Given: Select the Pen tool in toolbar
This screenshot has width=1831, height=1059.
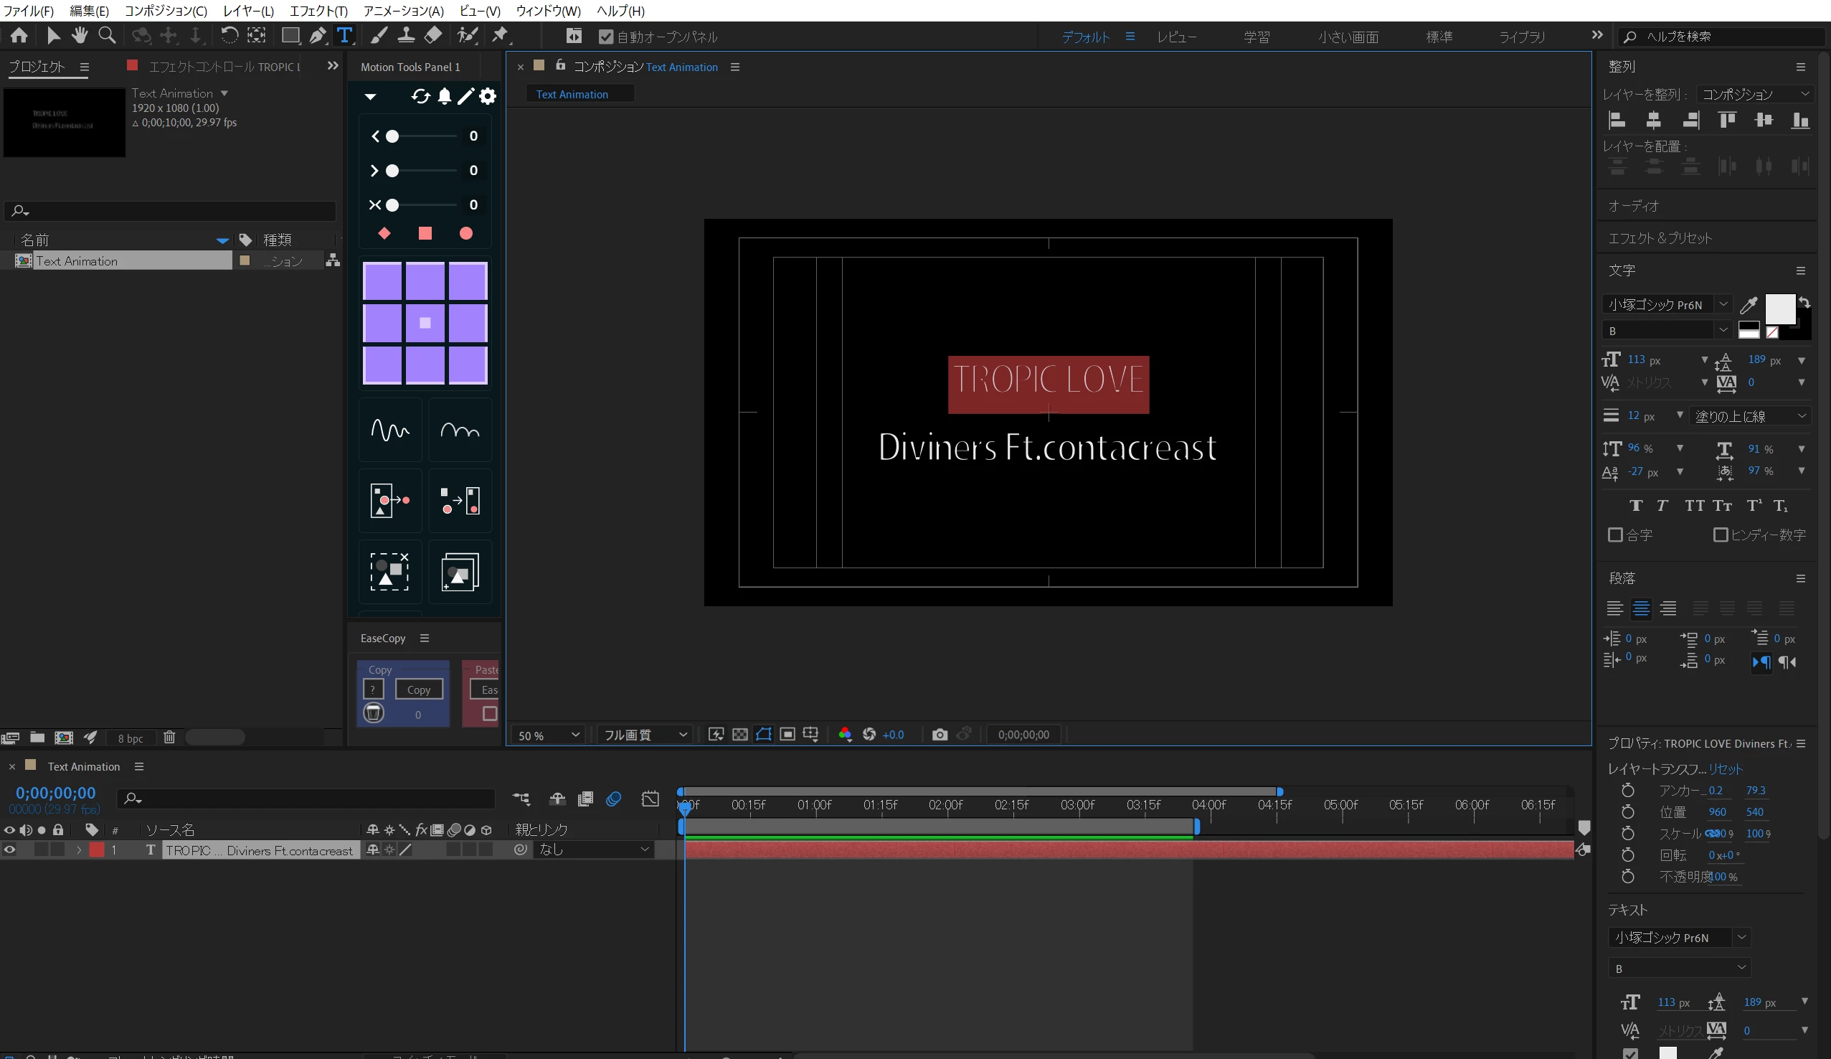Looking at the screenshot, I should [x=318, y=36].
